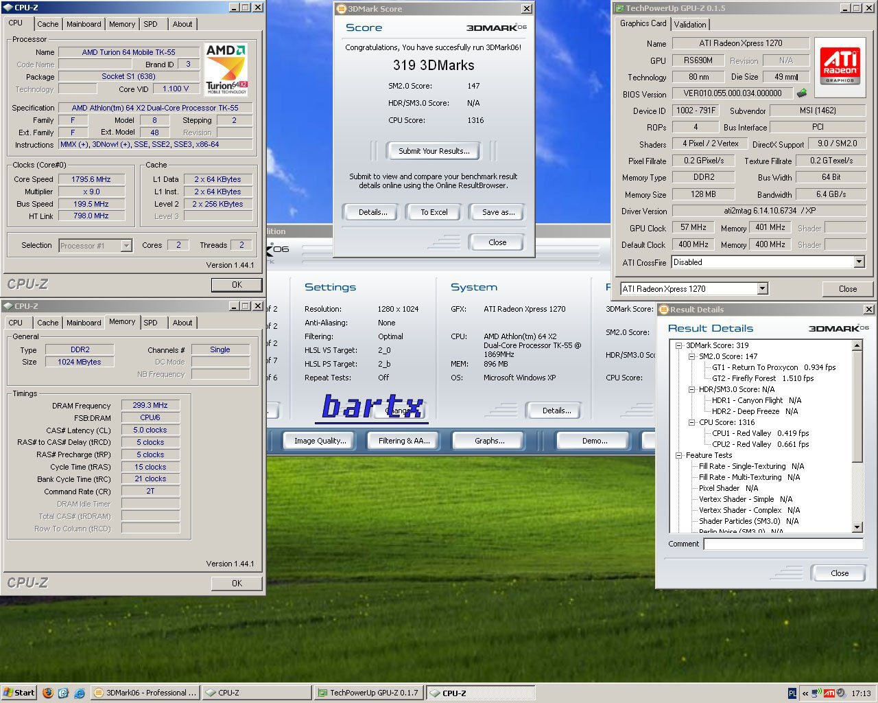This screenshot has width=878, height=703.
Task: Collapse the 3DMark Score: 319 tree node
Action: click(x=678, y=345)
